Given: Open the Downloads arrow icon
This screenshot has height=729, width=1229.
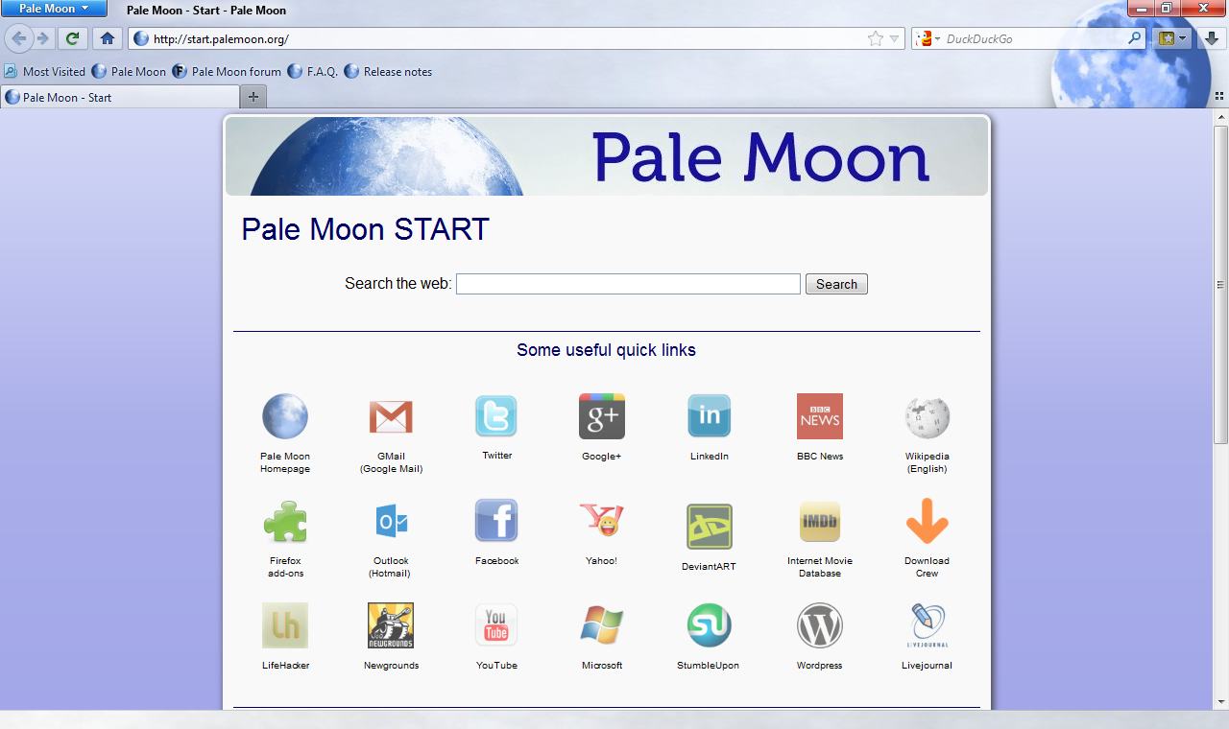Looking at the screenshot, I should (1212, 38).
